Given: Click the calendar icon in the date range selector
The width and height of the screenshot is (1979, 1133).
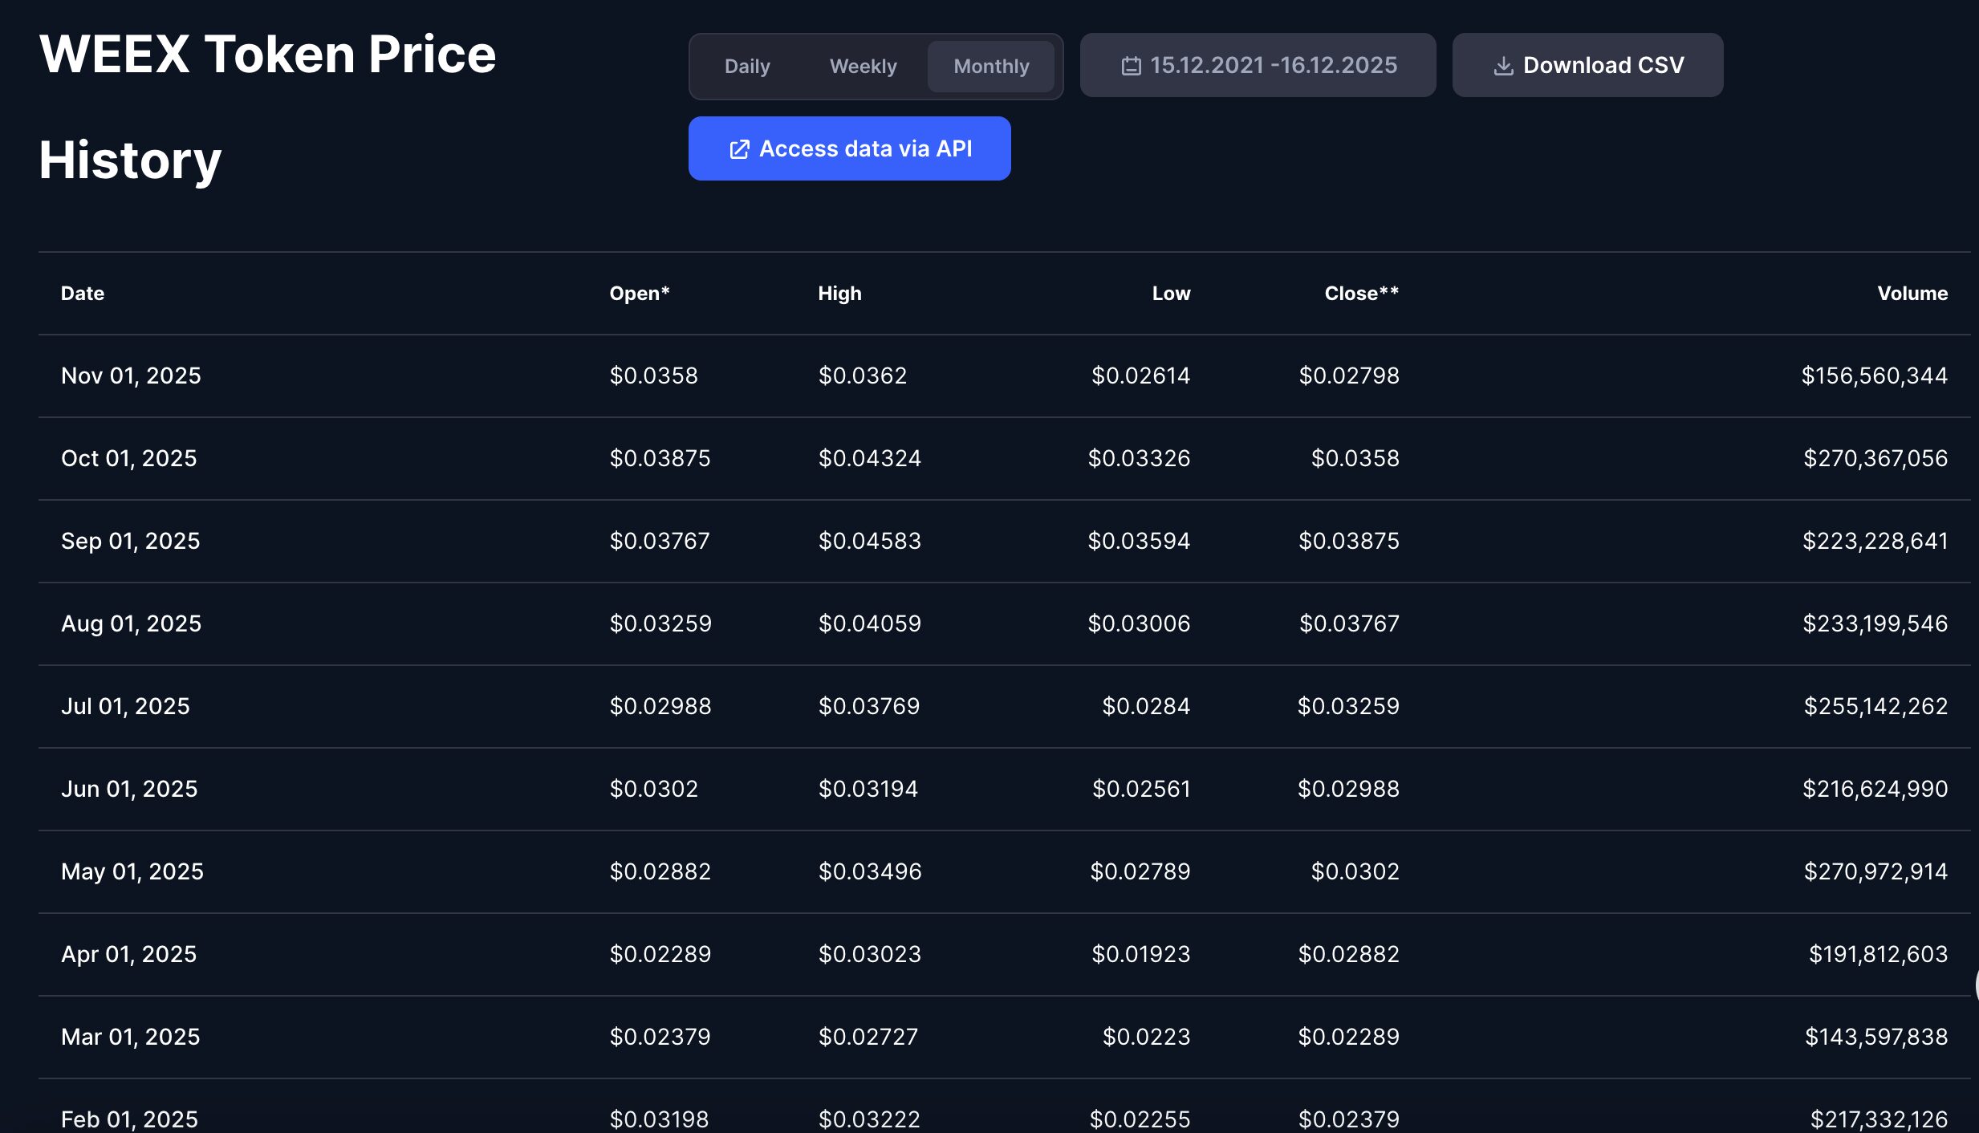Looking at the screenshot, I should pyautogui.click(x=1132, y=64).
